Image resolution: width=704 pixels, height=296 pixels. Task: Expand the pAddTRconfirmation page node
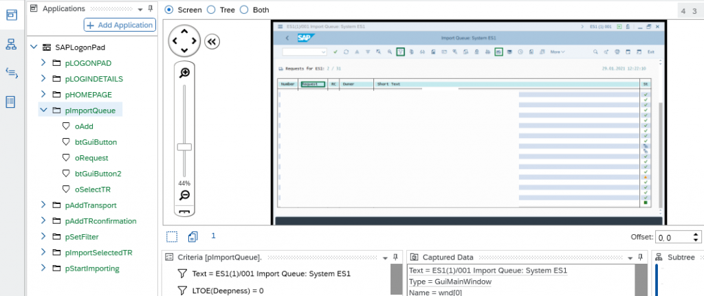[x=43, y=220]
